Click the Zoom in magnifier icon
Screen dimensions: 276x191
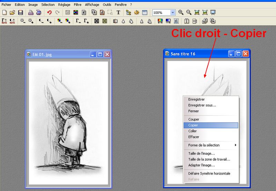pyautogui.click(x=181, y=12)
